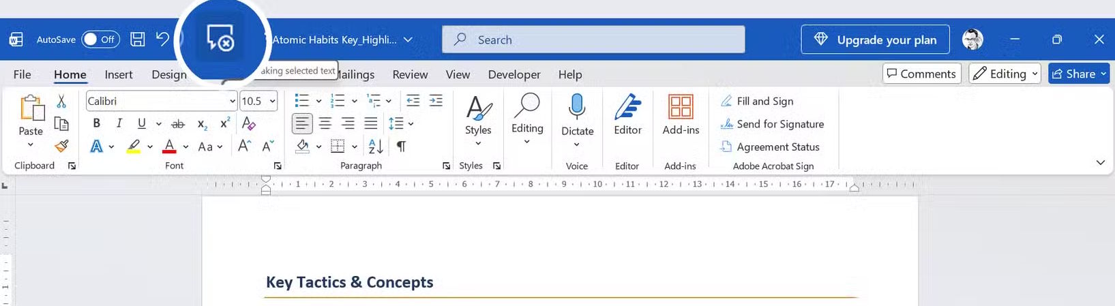Cut selection with scissors icon
This screenshot has width=1115, height=306.
point(61,102)
